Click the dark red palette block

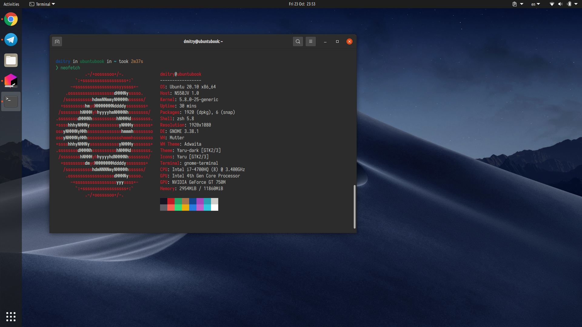pos(171,201)
